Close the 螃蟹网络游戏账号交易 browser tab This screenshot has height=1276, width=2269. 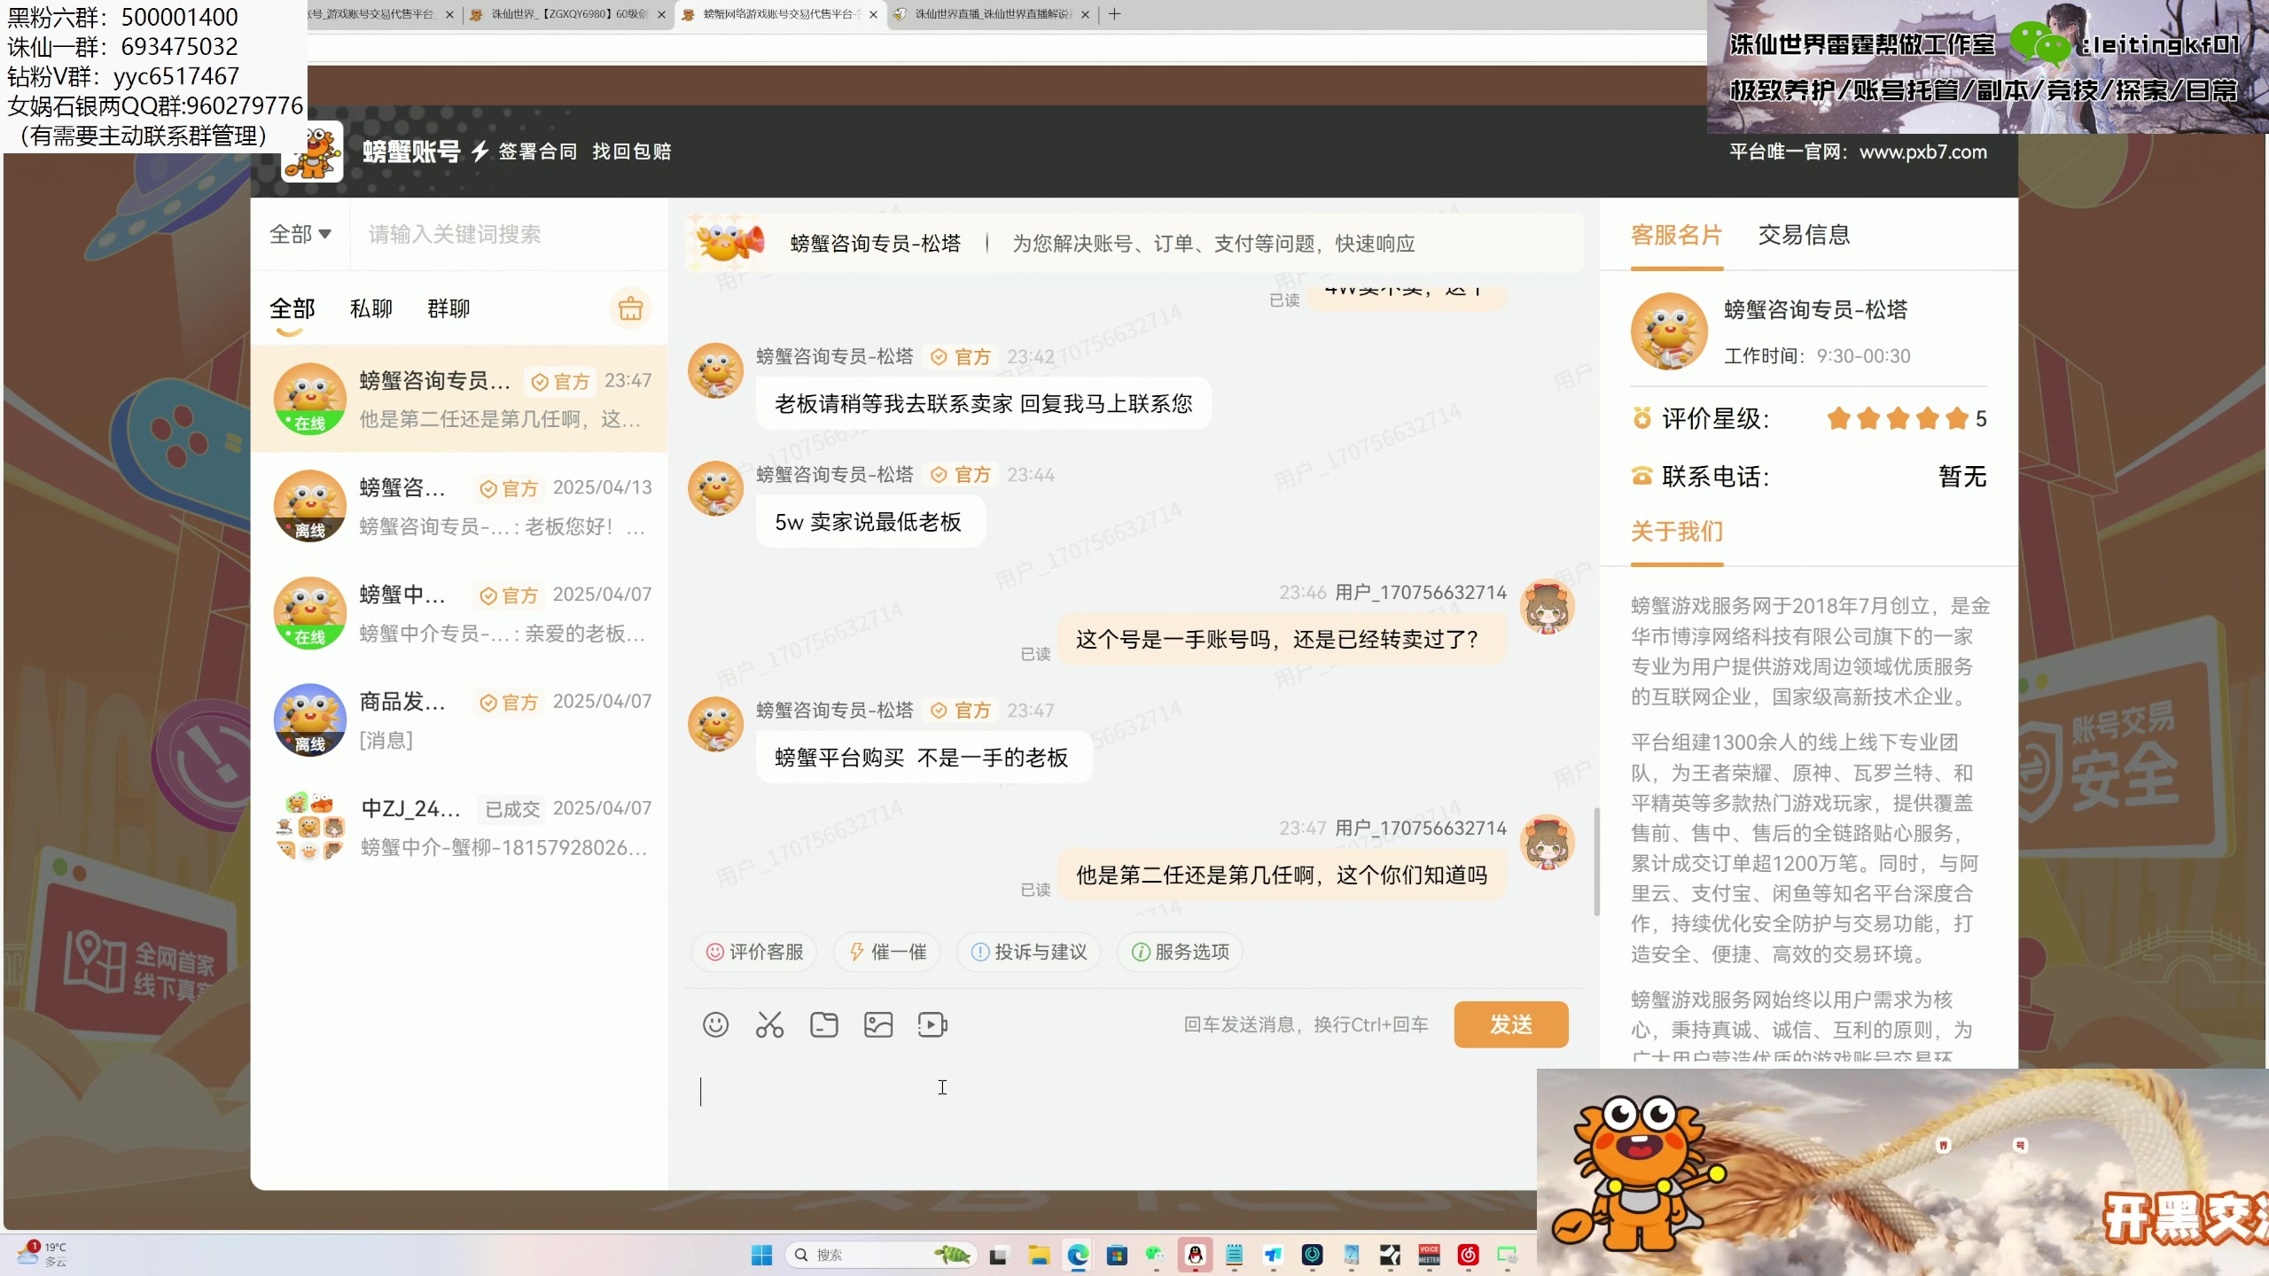(x=874, y=15)
